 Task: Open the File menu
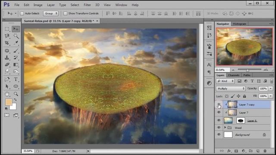(x=17, y=5)
